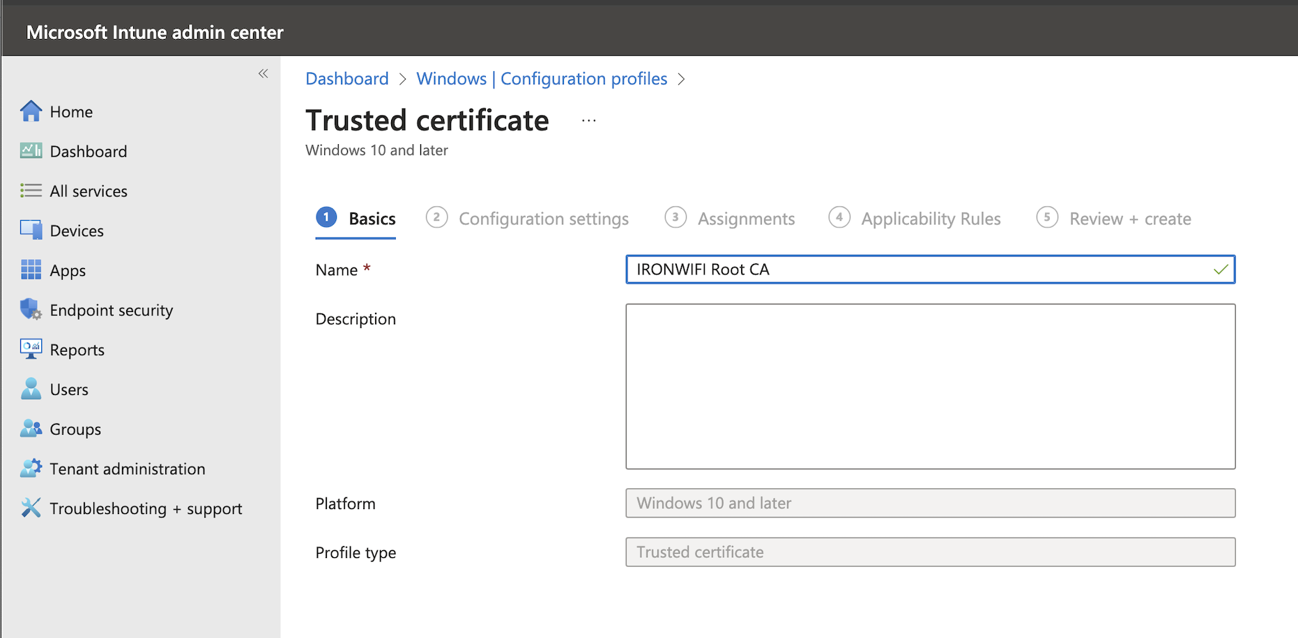Image resolution: width=1298 pixels, height=638 pixels.
Task: Open the Assignments step
Action: pyautogui.click(x=746, y=218)
